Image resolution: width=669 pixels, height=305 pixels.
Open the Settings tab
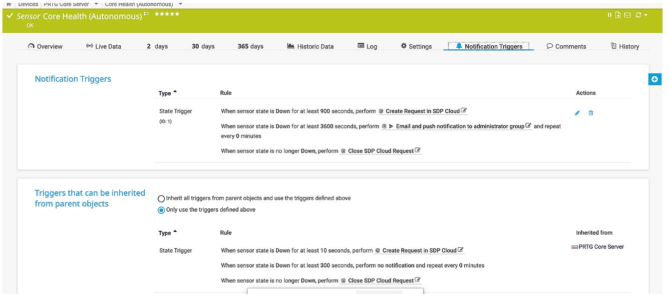[x=416, y=46]
